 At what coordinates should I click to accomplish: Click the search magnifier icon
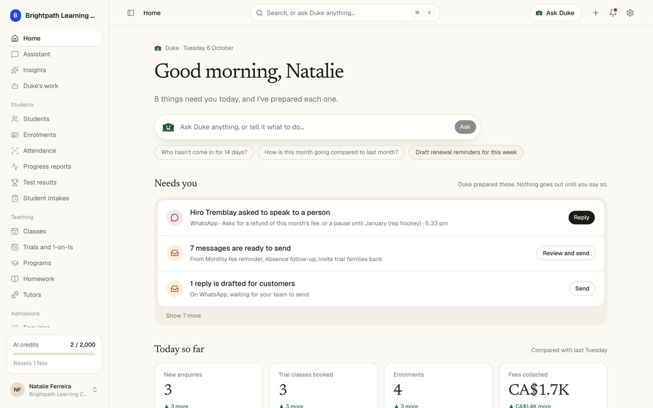pos(260,13)
